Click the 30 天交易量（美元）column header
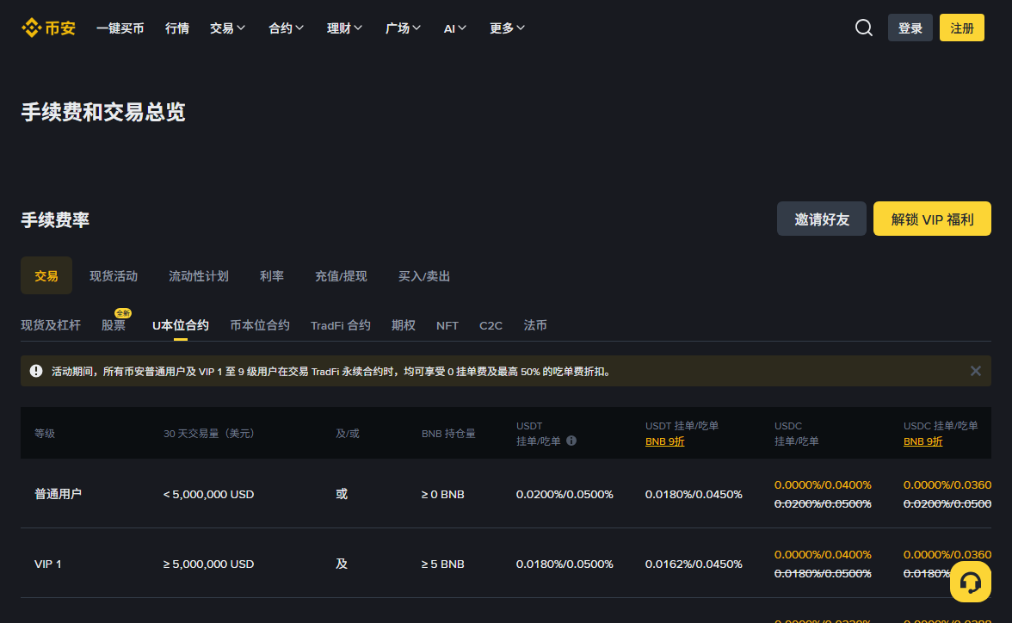1012x623 pixels. [209, 433]
